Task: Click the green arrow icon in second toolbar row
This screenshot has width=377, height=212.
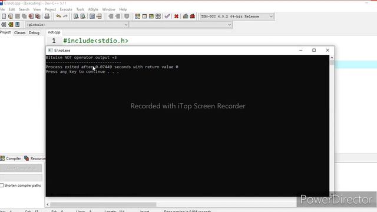Action: click(x=11, y=25)
